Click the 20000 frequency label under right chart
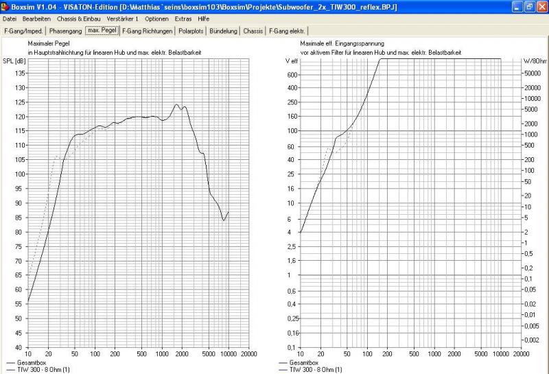The width and height of the screenshot is (549, 374). (521, 354)
